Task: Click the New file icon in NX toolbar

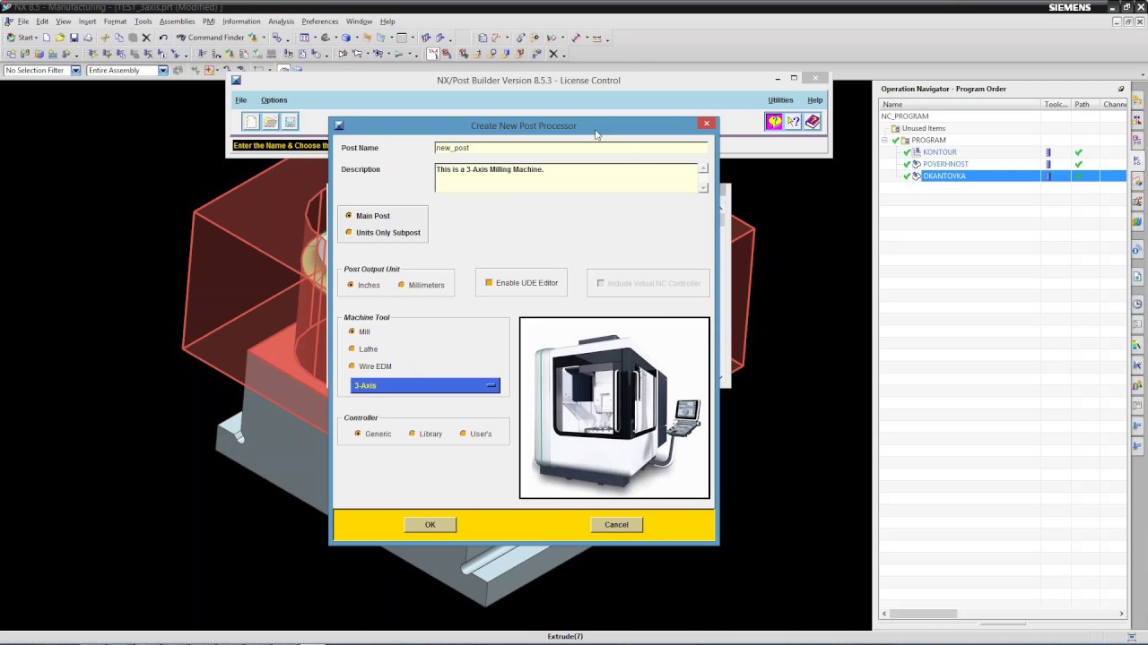Action: [x=47, y=38]
